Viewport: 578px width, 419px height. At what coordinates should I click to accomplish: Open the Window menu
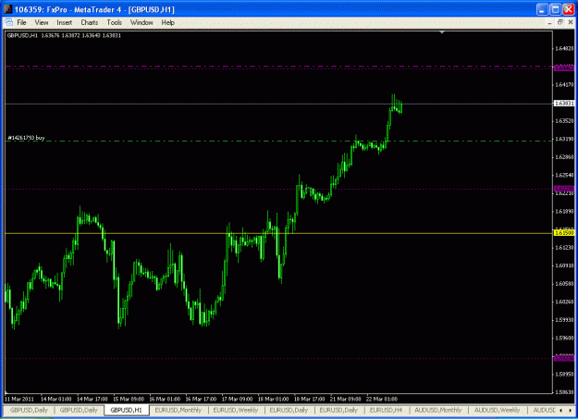pyautogui.click(x=141, y=22)
